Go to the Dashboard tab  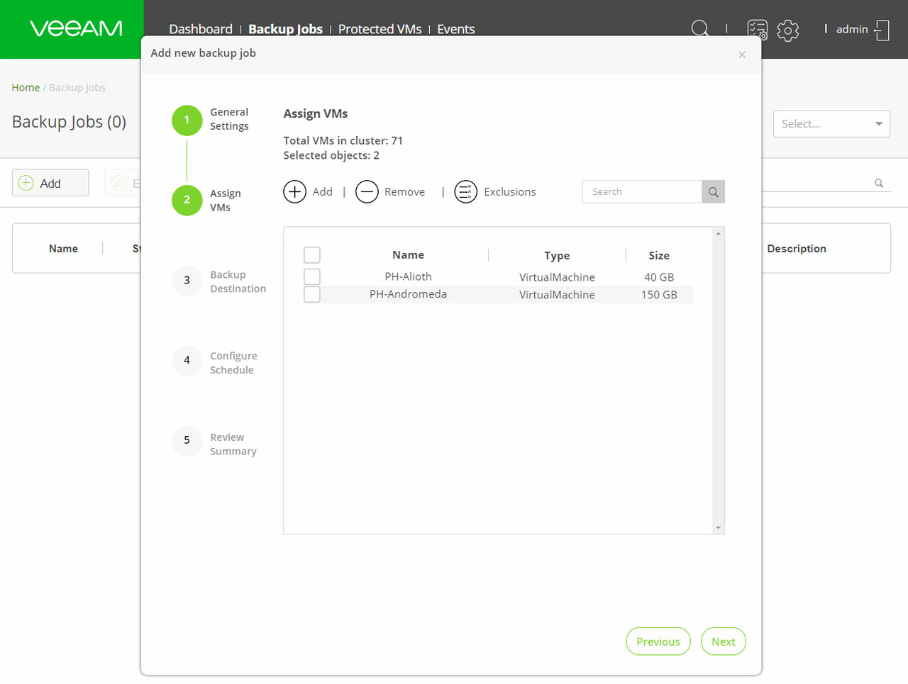click(x=201, y=29)
